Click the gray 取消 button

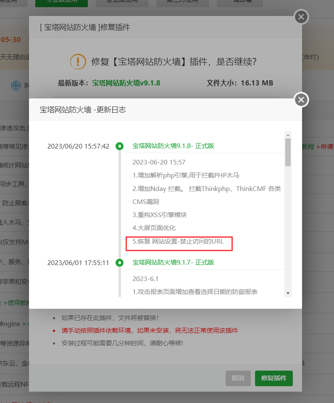[x=238, y=378]
